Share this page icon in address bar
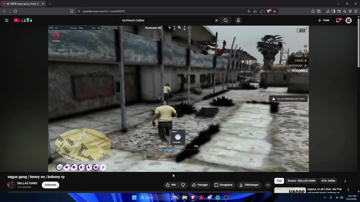The height and width of the screenshot is (202, 360). [262, 11]
